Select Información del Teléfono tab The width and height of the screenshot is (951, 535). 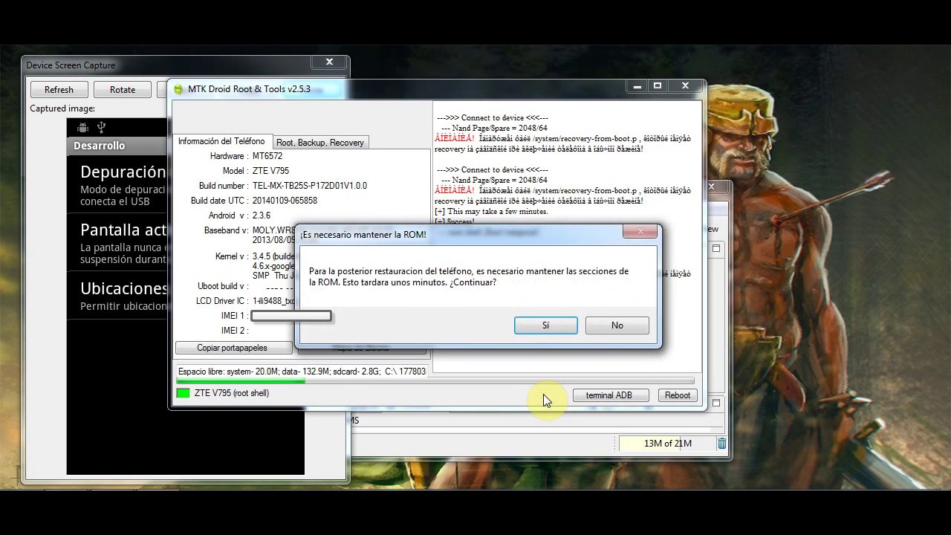[221, 141]
